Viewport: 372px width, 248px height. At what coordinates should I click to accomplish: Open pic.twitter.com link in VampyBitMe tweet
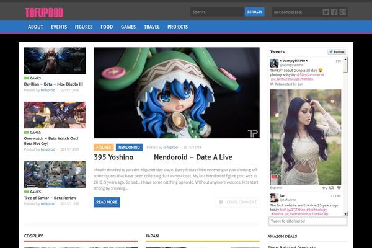pyautogui.click(x=292, y=79)
